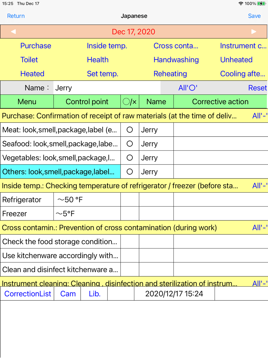Select the Seafood: look,smell,package row
This screenshot has height=358, width=268.
60,144
